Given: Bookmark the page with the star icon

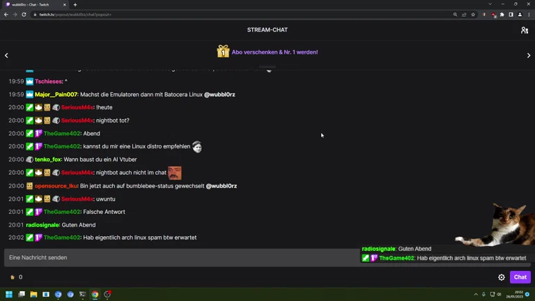Looking at the screenshot, I should 473,15.
